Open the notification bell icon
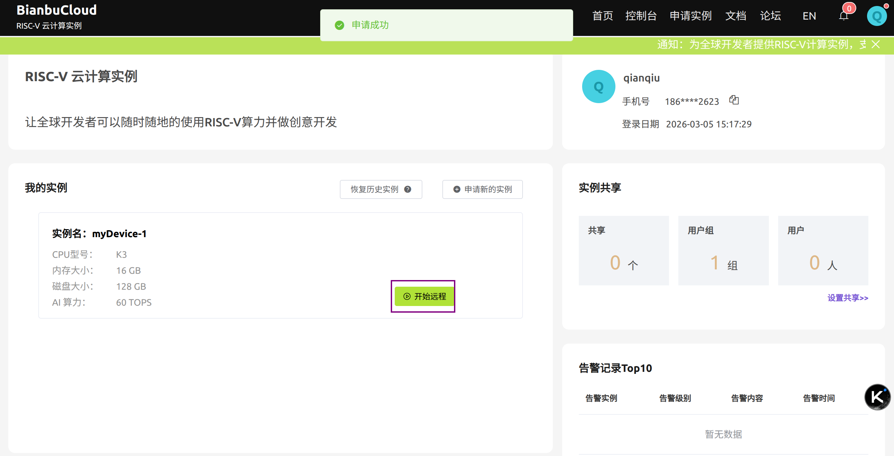The width and height of the screenshot is (894, 456). 844,16
